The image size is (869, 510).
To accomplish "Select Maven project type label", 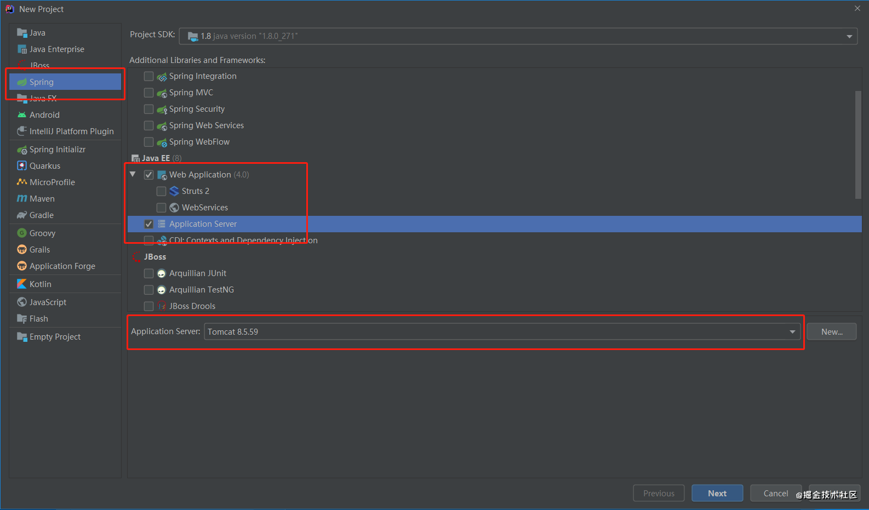I will click(42, 198).
